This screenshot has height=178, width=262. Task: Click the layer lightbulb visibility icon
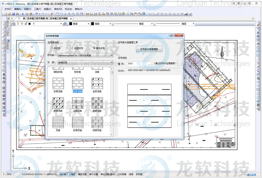pos(18,24)
